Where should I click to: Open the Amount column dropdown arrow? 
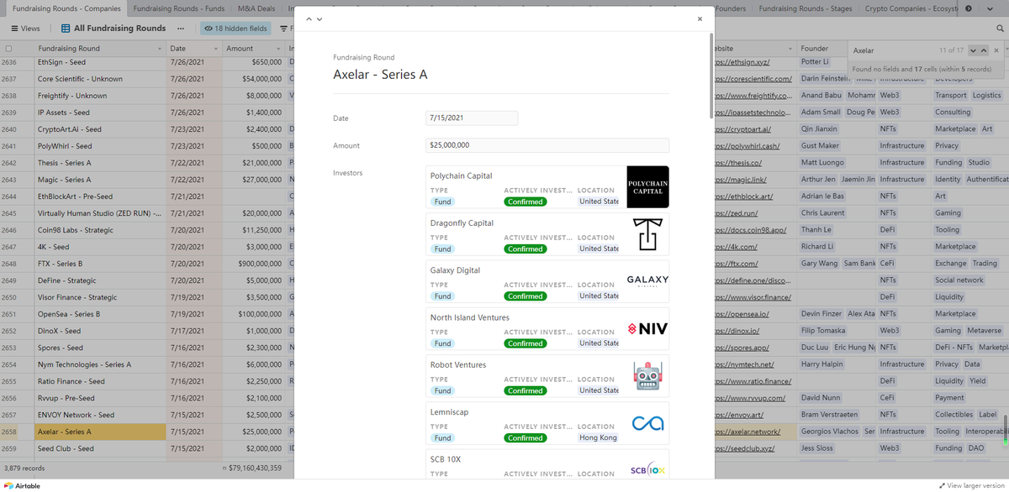coord(278,49)
